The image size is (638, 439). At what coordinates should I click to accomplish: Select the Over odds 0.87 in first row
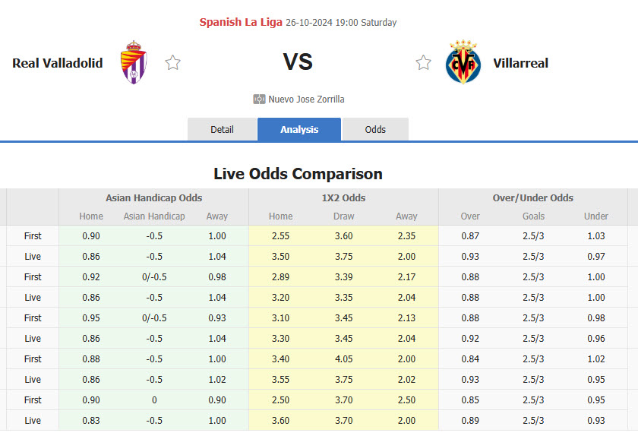point(469,236)
